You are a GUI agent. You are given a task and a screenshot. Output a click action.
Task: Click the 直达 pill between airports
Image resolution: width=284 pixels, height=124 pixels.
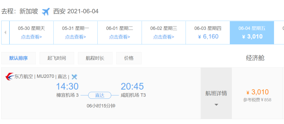coord(100,95)
